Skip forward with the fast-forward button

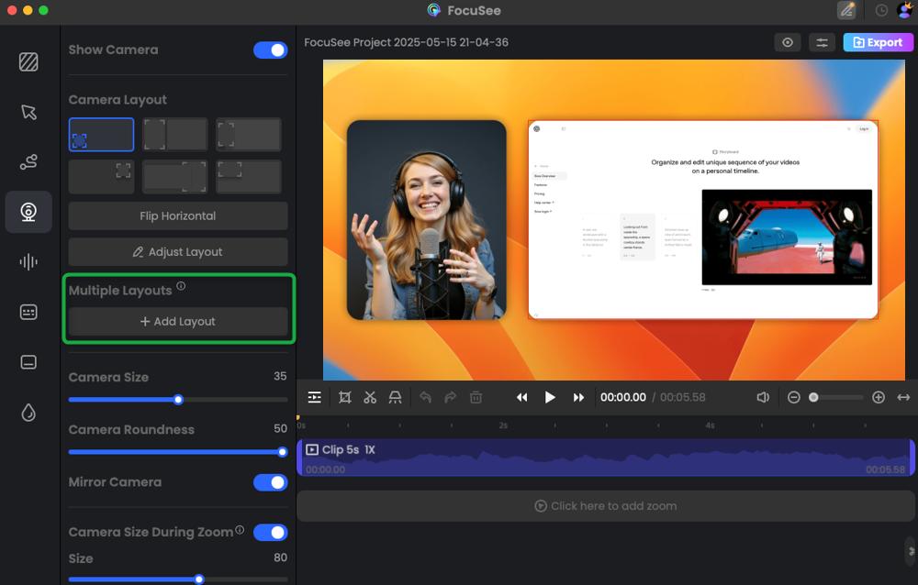click(578, 397)
